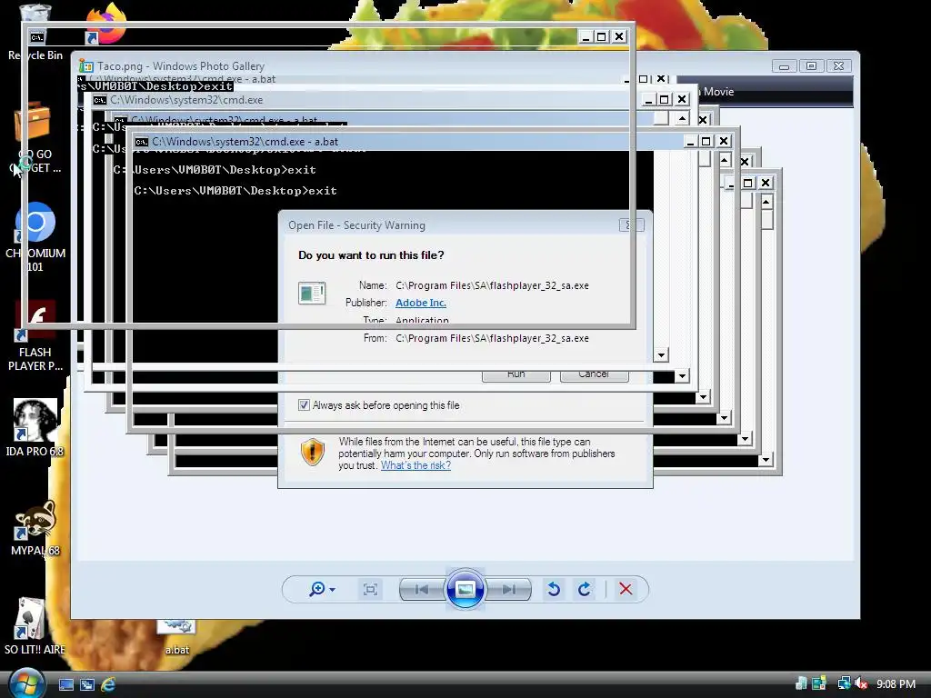This screenshot has height=698, width=931.
Task: Open the muted volume tray icon
Action: 861,684
